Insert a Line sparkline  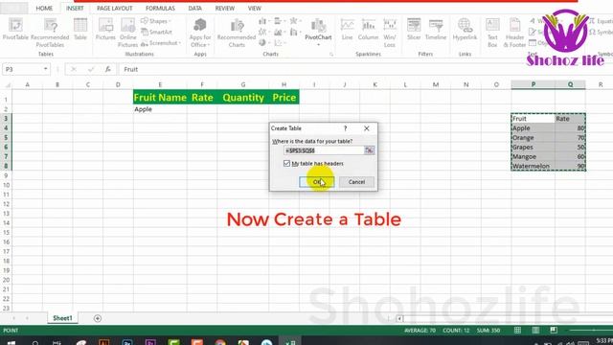click(x=347, y=29)
